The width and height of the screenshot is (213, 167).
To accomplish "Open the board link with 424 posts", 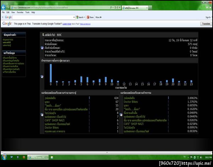I will point(50,98).
